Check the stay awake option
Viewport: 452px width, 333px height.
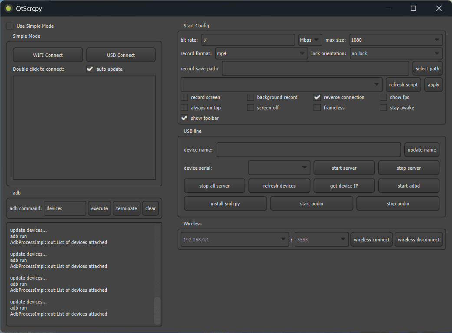click(383, 108)
